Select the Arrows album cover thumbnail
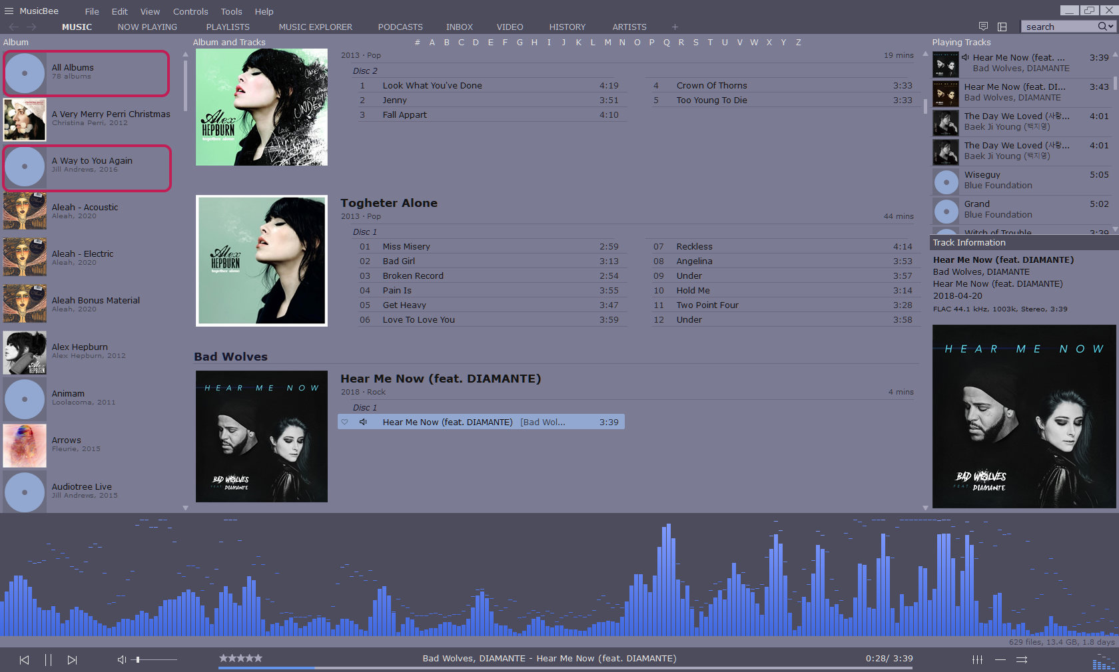 click(25, 446)
